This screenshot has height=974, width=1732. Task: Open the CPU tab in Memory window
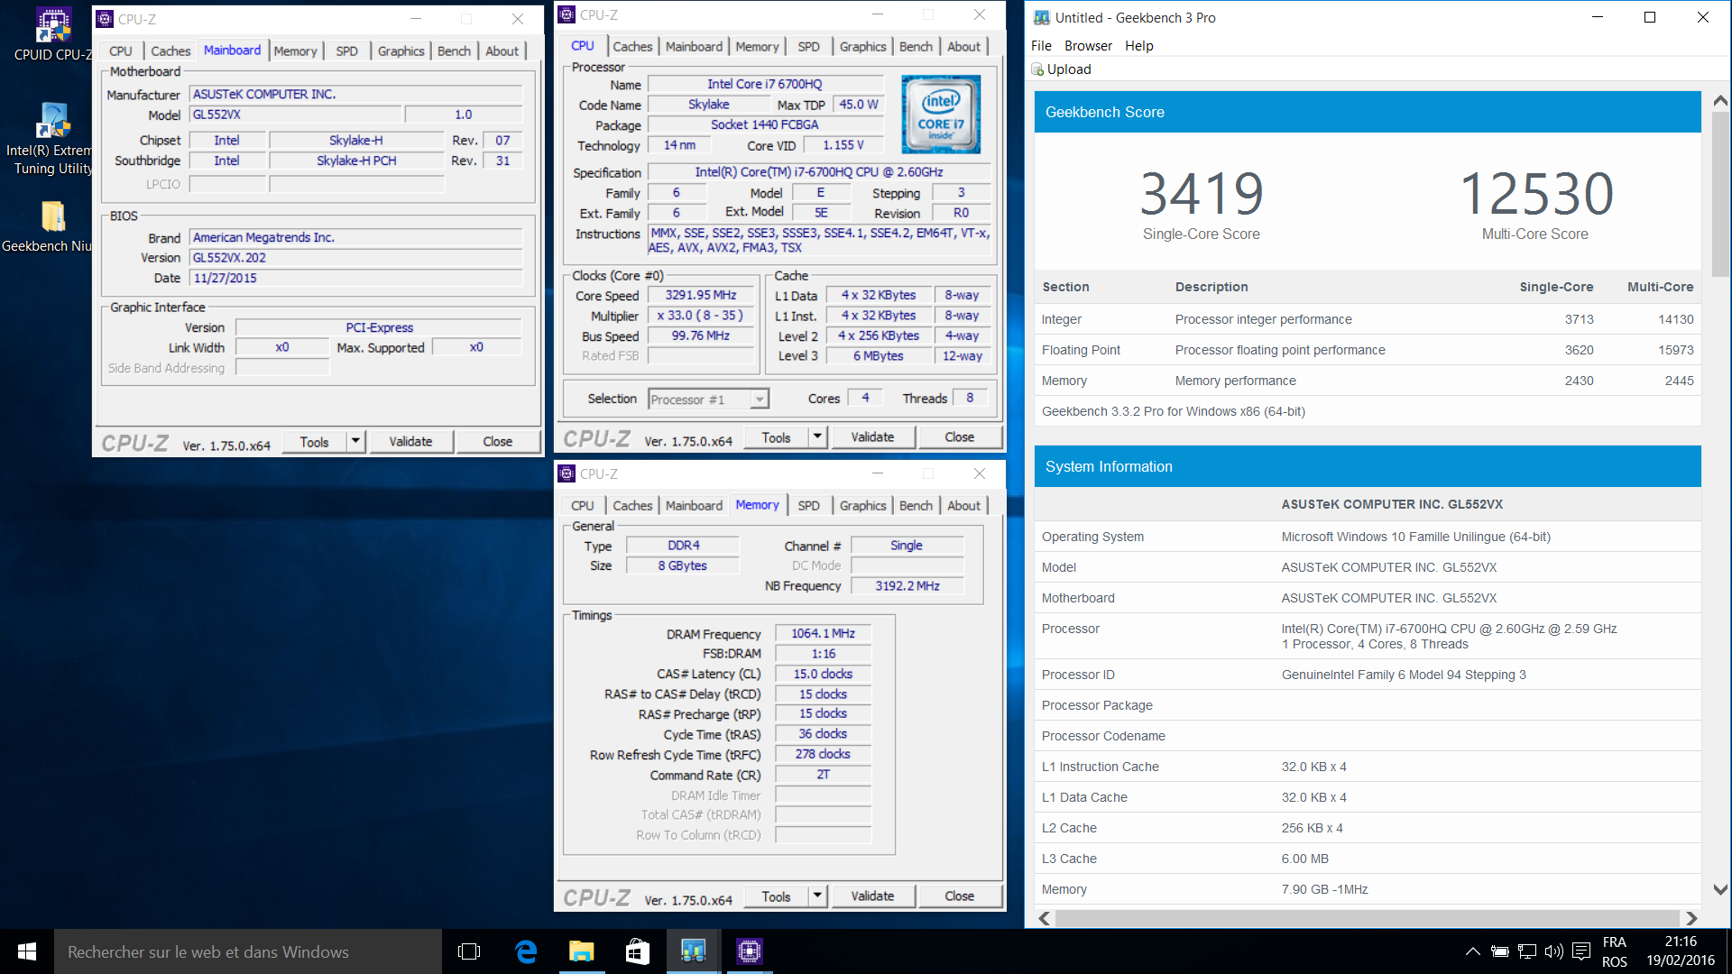point(583,506)
